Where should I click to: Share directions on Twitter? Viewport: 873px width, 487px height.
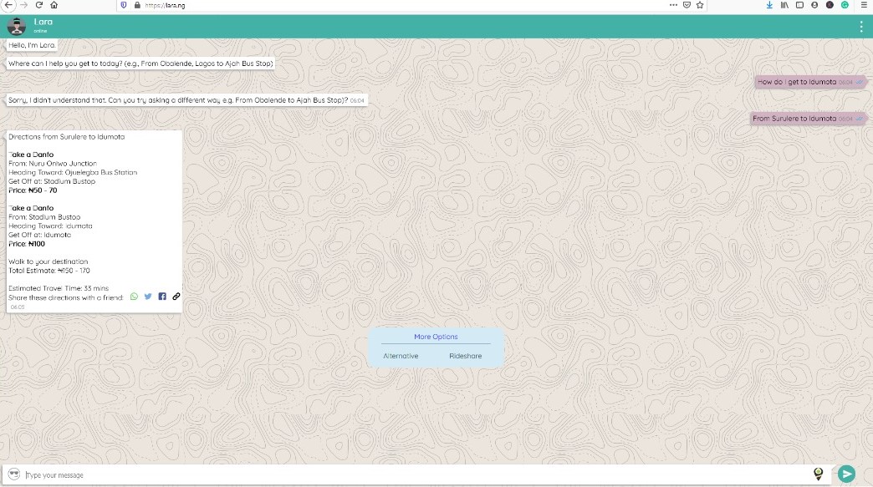click(x=148, y=297)
